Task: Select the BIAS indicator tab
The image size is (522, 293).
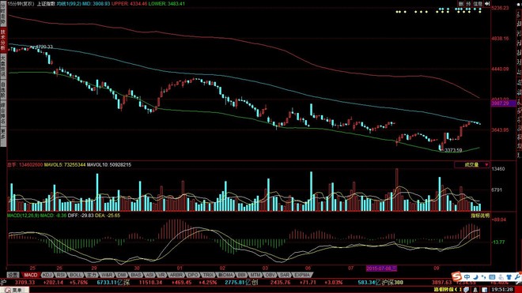Action: (x=136, y=275)
